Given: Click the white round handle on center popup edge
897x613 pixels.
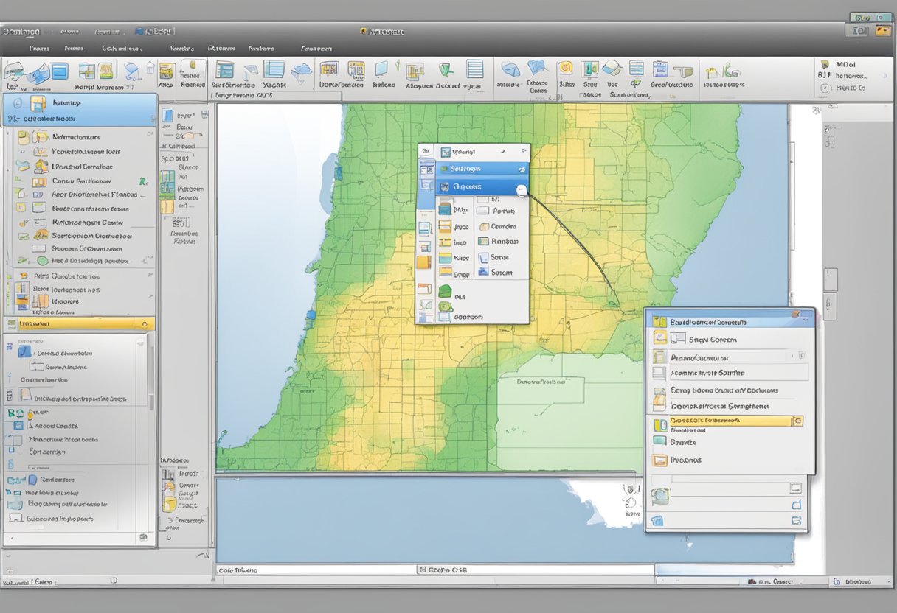Looking at the screenshot, I should [521, 190].
